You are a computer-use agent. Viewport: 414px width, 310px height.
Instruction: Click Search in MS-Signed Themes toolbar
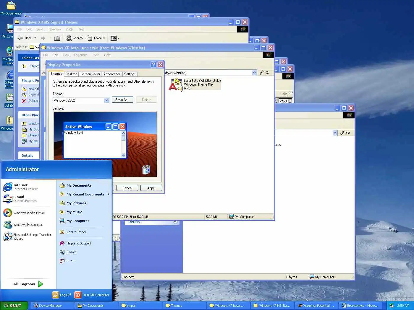click(74, 38)
